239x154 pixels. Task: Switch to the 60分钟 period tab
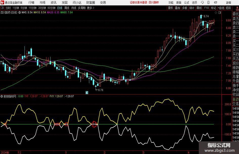point(51,8)
